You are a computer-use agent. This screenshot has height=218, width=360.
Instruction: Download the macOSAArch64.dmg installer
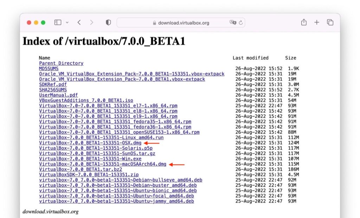(102, 164)
